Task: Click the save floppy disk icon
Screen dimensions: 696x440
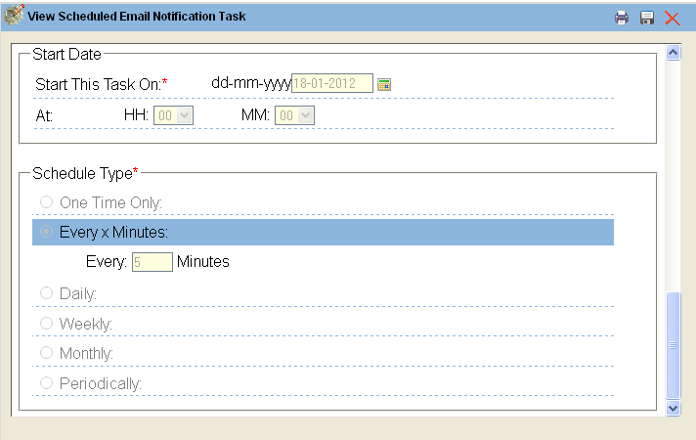Action: pyautogui.click(x=647, y=18)
